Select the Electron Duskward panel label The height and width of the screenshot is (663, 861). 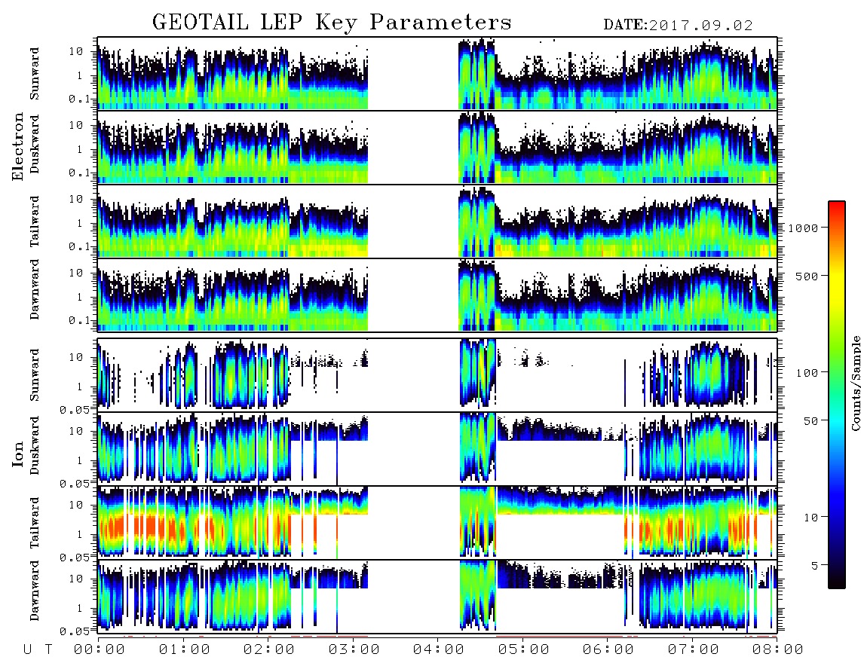click(35, 145)
